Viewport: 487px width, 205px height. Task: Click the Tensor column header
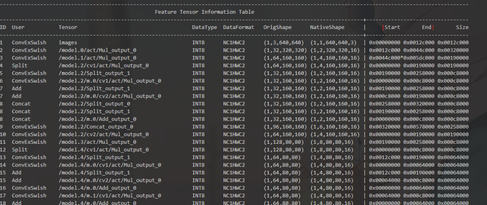click(x=68, y=28)
